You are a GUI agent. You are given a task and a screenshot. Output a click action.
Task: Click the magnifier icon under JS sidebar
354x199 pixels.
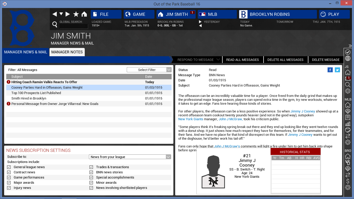click(348, 85)
